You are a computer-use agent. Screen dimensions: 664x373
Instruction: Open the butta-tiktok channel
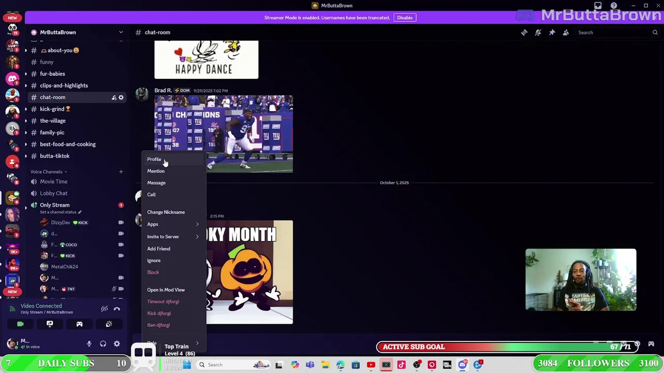click(x=77, y=156)
